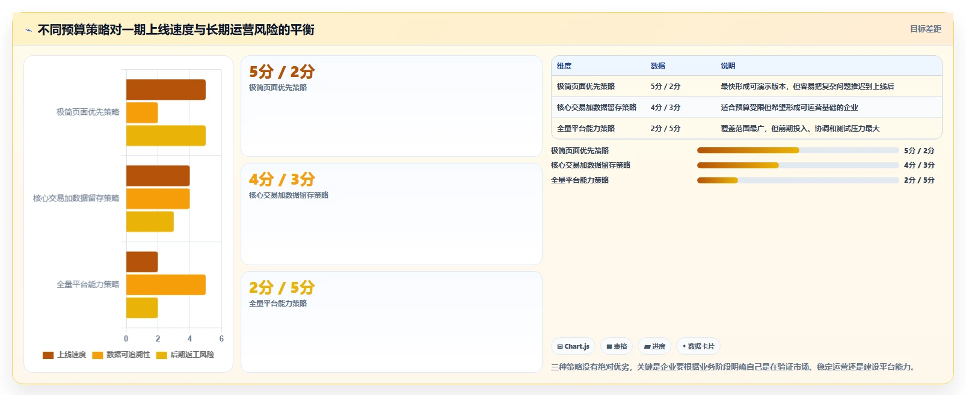The width and height of the screenshot is (966, 395).
Task: Click chart axis label 极简页面优先策略
Action: click(x=88, y=112)
